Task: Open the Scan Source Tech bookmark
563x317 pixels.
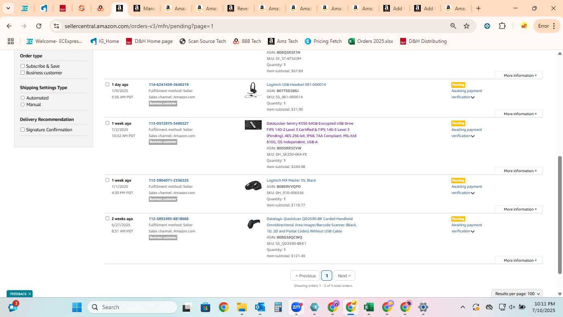Action: (x=203, y=41)
